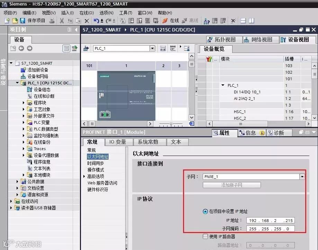This screenshot has height=250, width=318.
Task: Select 硬件标识符 in properties navigation
Action: click(98, 189)
